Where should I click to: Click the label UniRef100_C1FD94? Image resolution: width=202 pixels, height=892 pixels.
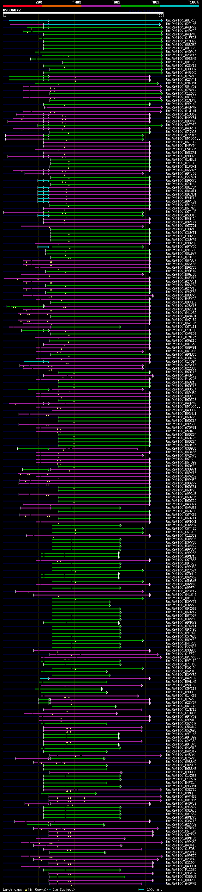coord(181,361)
